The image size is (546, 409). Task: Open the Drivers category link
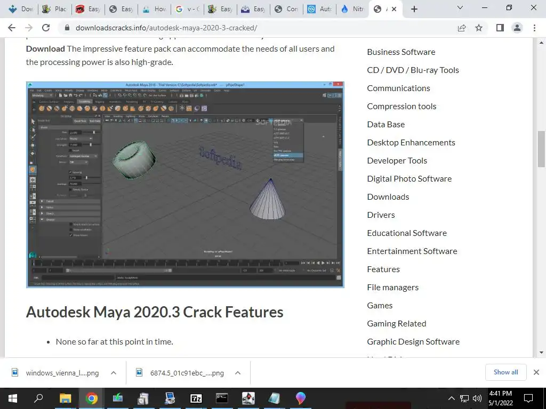pyautogui.click(x=381, y=215)
